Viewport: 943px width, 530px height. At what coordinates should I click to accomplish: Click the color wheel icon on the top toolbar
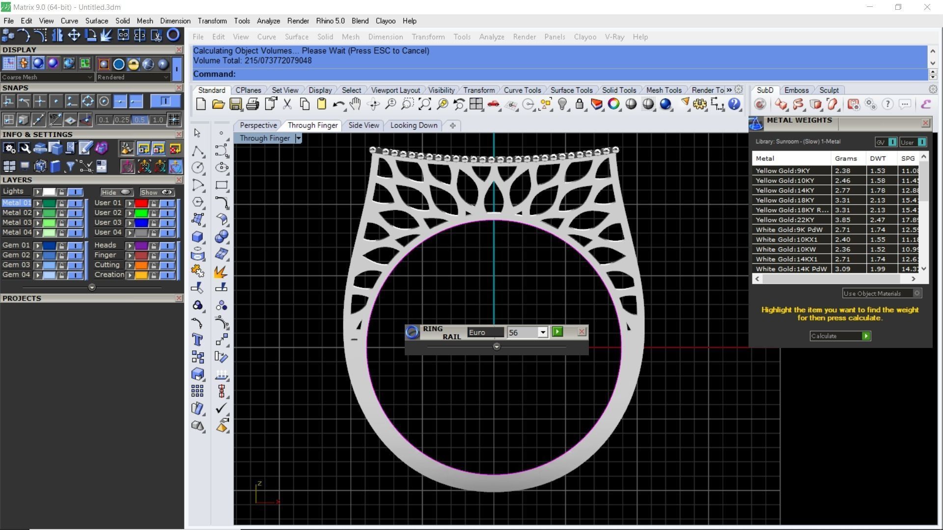coord(613,104)
